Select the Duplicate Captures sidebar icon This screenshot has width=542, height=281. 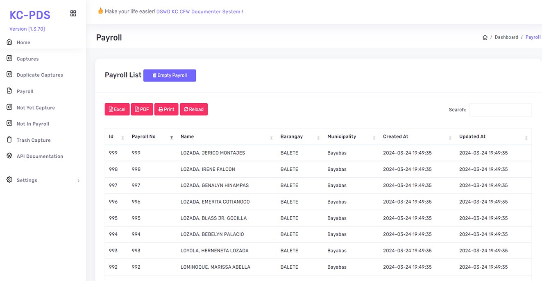pos(9,75)
